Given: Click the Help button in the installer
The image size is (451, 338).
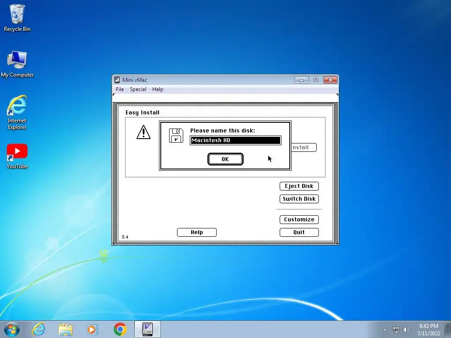Looking at the screenshot, I should (x=197, y=232).
